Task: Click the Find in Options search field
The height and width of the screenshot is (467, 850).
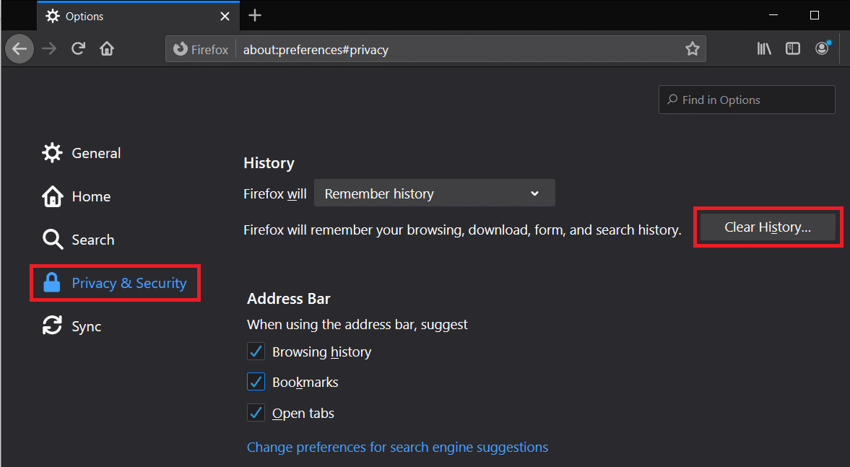Action: click(x=747, y=100)
